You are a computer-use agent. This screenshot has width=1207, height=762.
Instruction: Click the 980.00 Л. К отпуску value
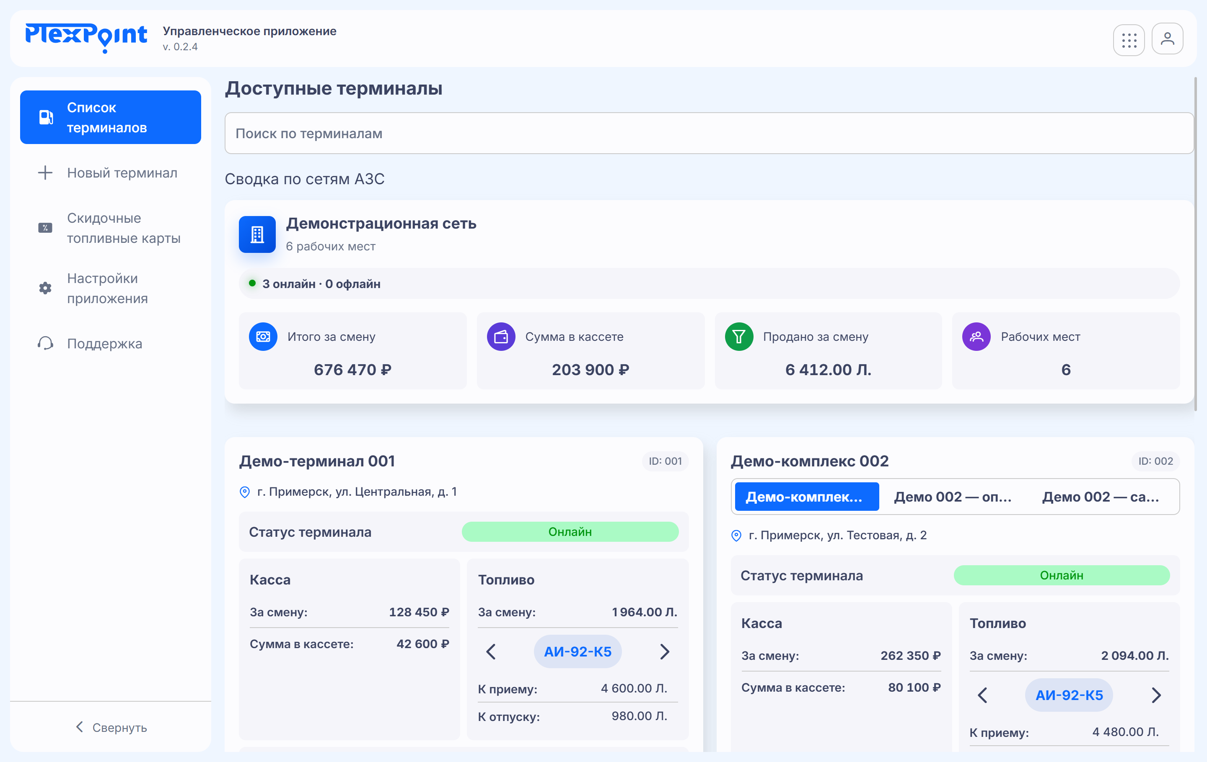pos(639,716)
